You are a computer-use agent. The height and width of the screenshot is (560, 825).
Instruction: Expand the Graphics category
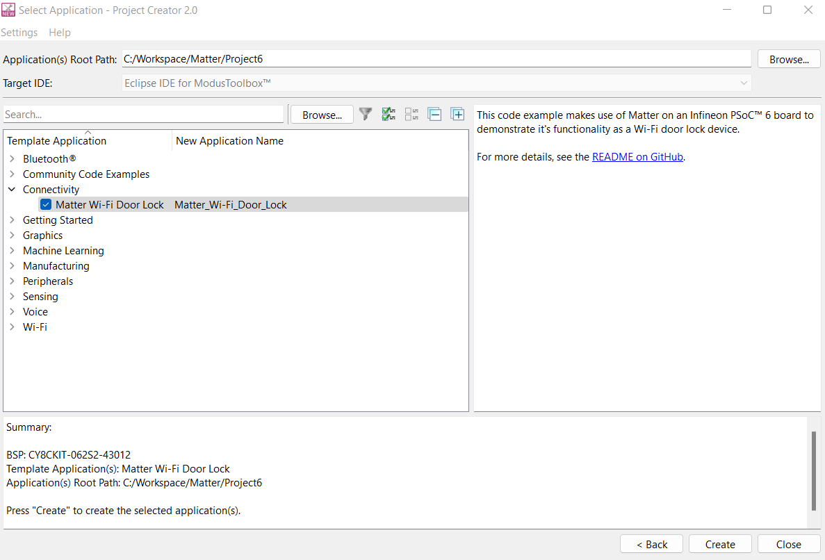tap(12, 235)
